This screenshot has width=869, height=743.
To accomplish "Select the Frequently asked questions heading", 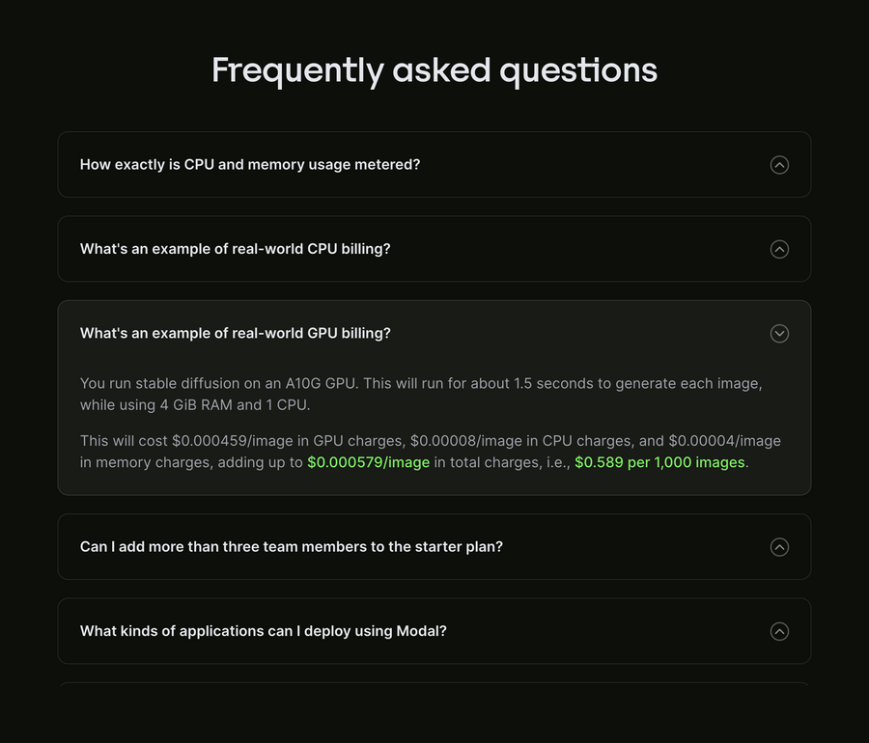I will pos(434,70).
